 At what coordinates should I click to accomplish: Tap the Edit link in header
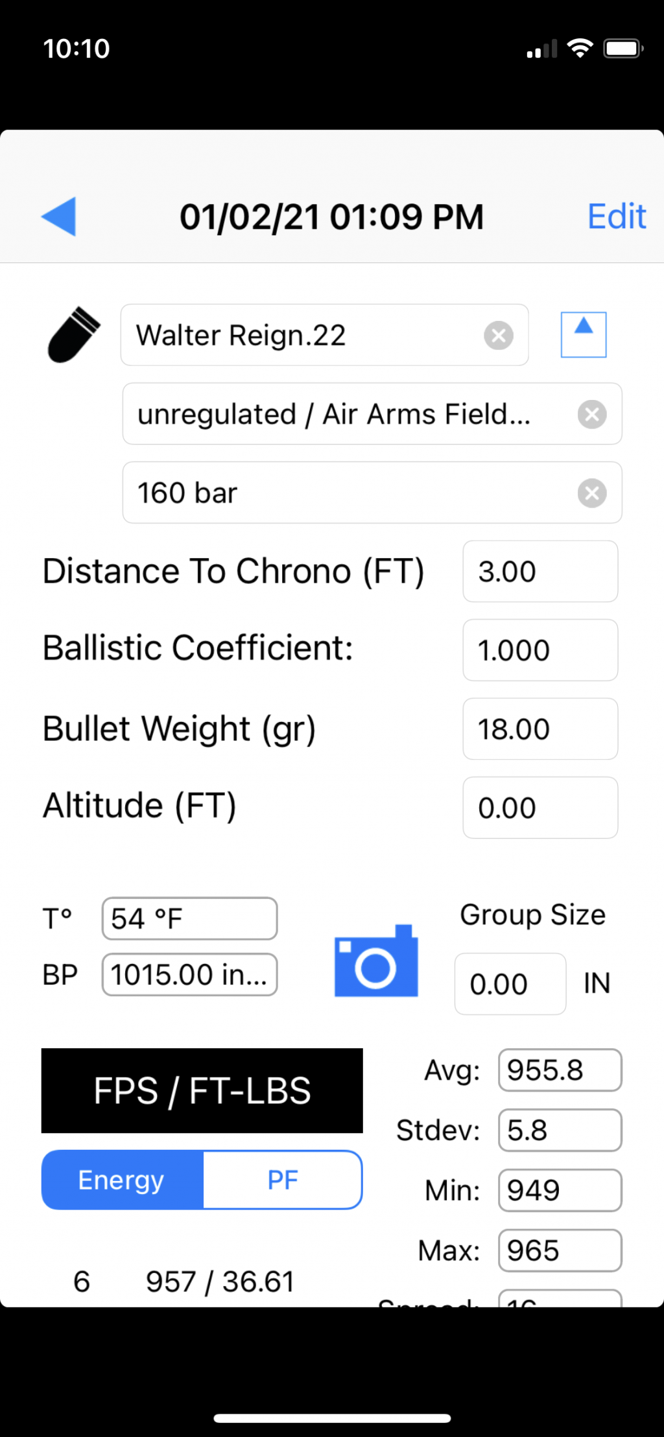(617, 216)
